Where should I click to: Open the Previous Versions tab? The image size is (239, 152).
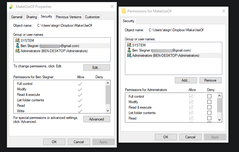pyautogui.click(x=68, y=17)
